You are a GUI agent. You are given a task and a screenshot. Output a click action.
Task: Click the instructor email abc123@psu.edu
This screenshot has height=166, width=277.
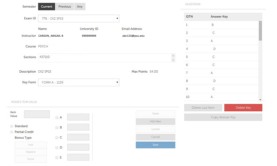pos(133,36)
